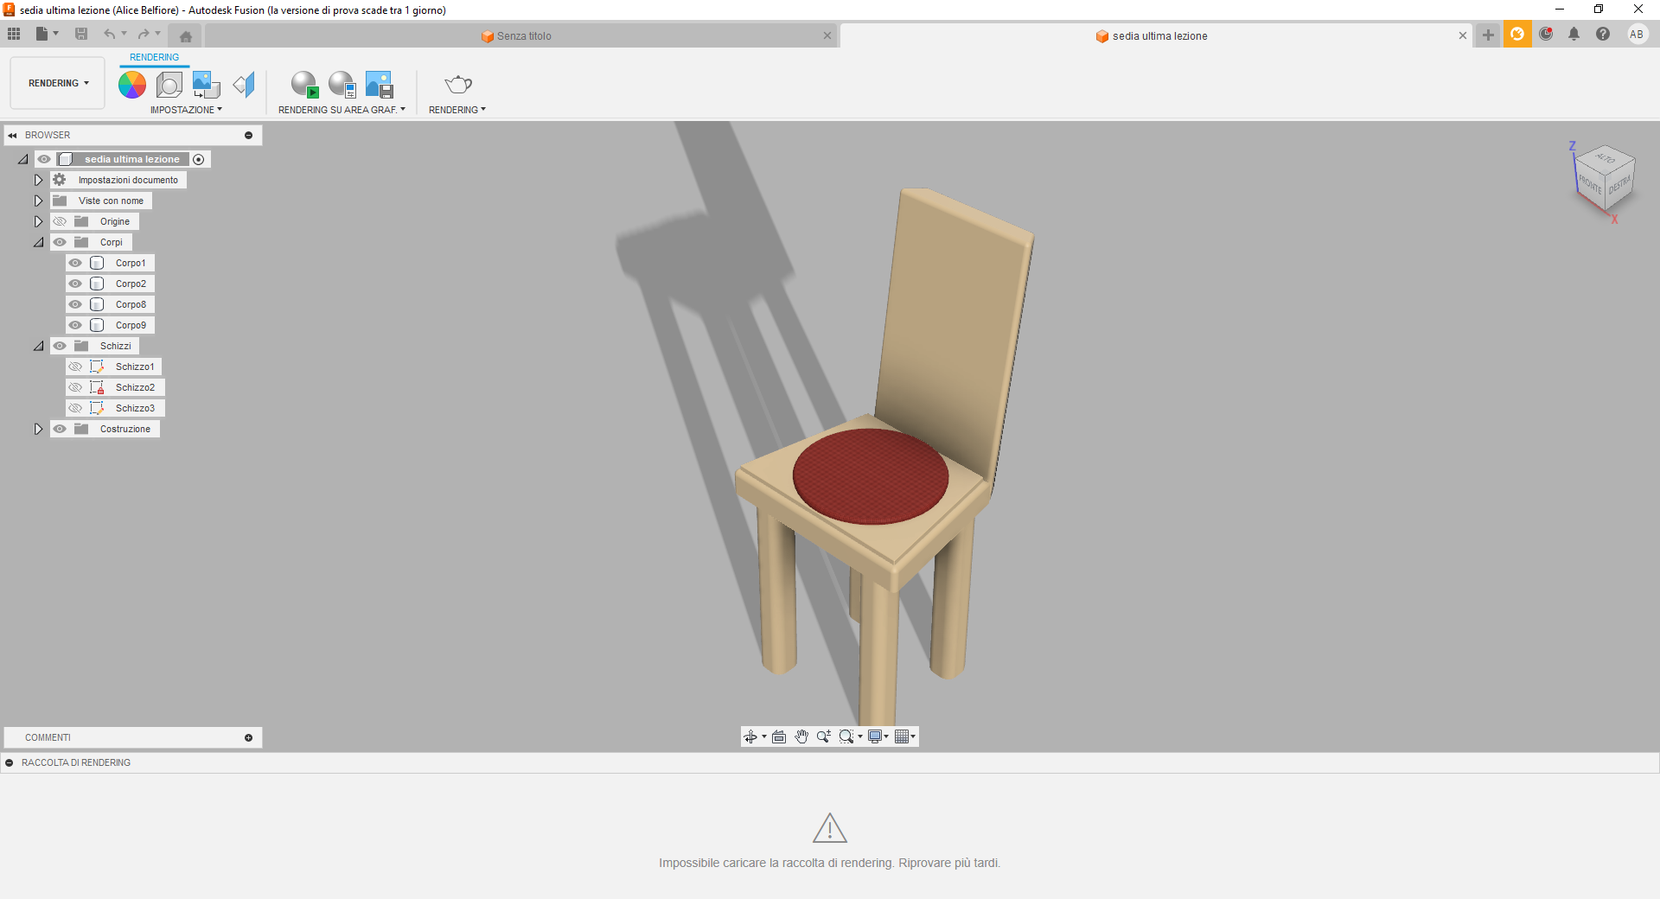Click the red seat cushion on chair
1660x899 pixels.
(870, 475)
